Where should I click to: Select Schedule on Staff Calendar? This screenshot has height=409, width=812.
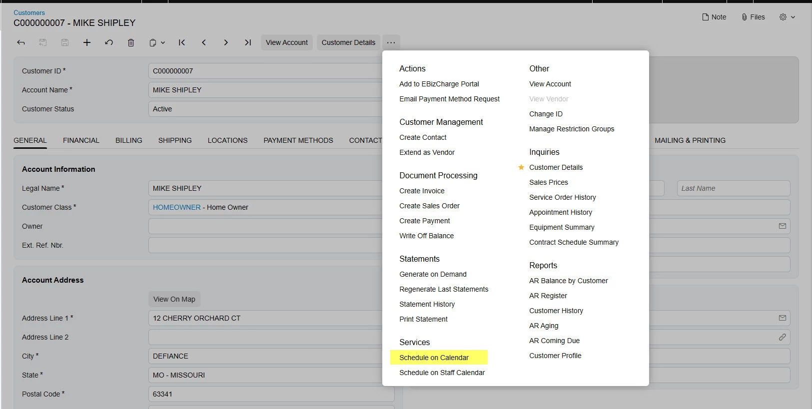click(x=442, y=373)
